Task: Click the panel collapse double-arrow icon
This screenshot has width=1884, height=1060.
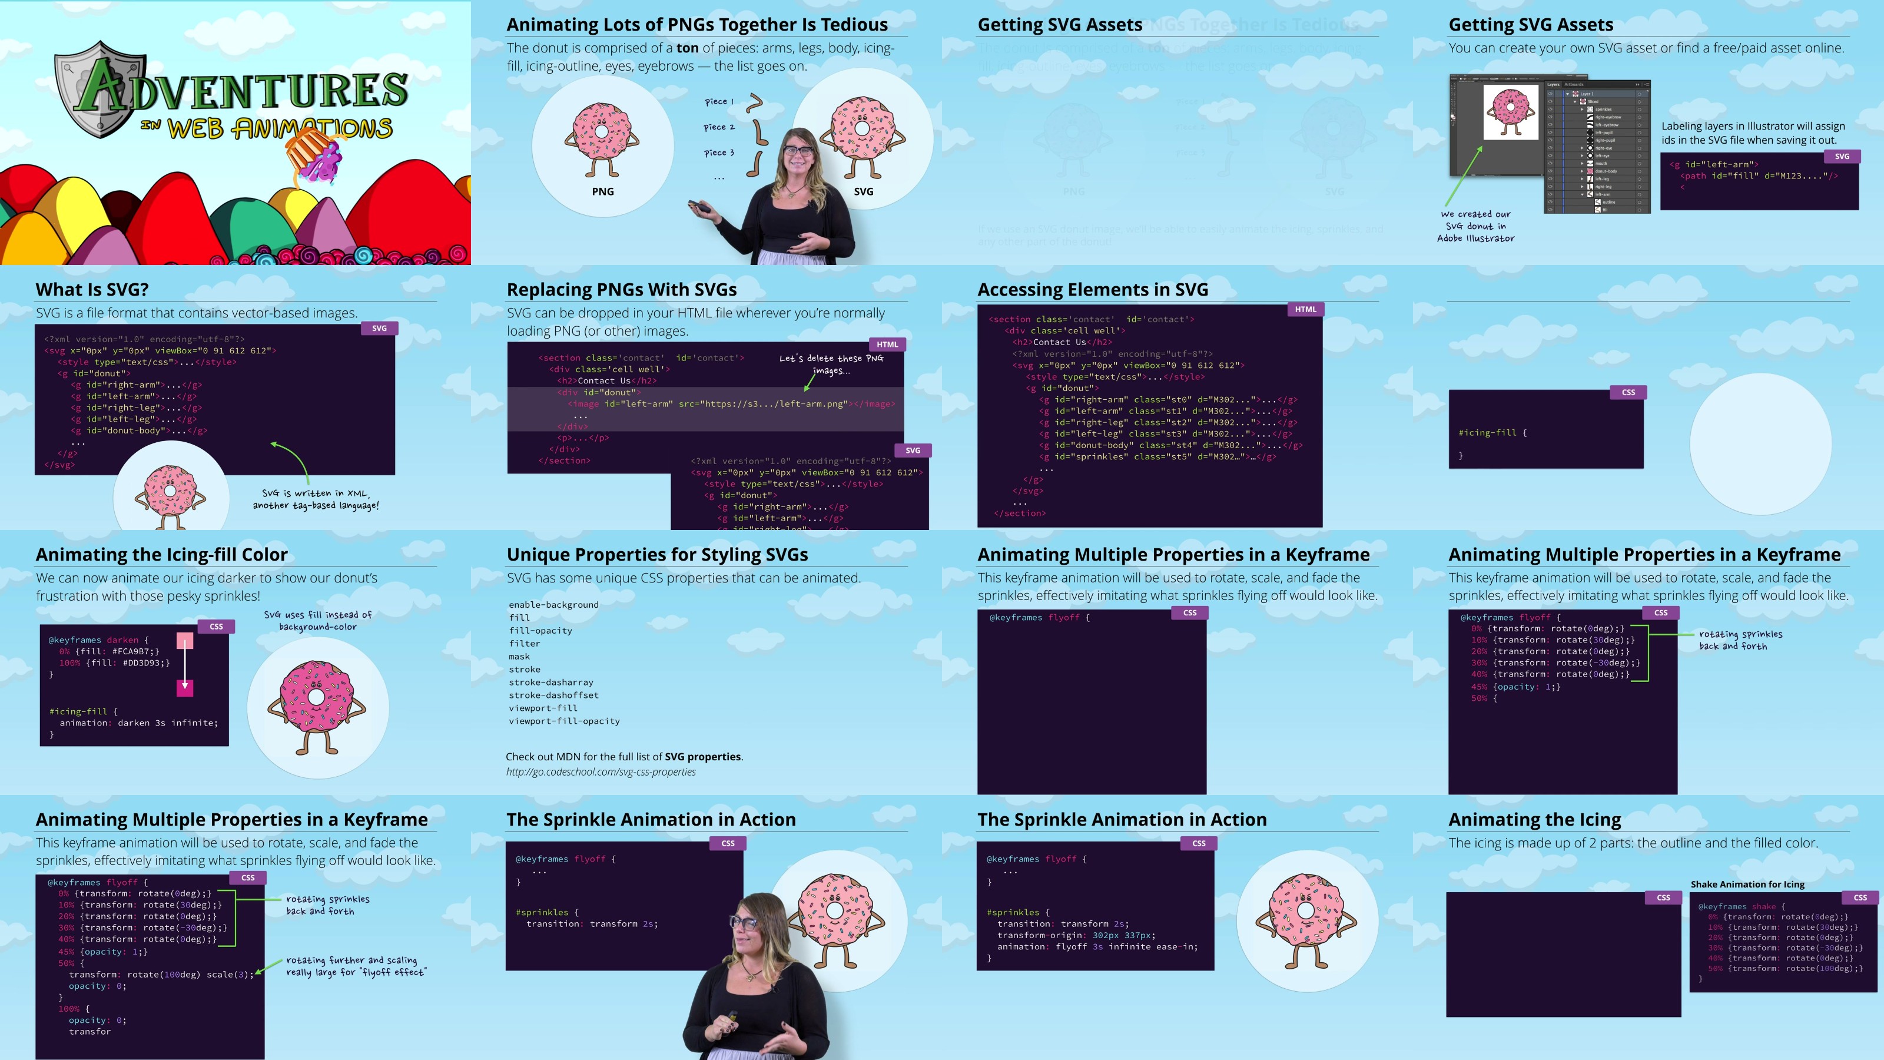Action: tap(1637, 85)
